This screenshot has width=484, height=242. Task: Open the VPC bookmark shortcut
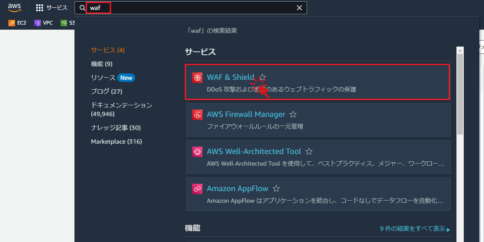43,23
